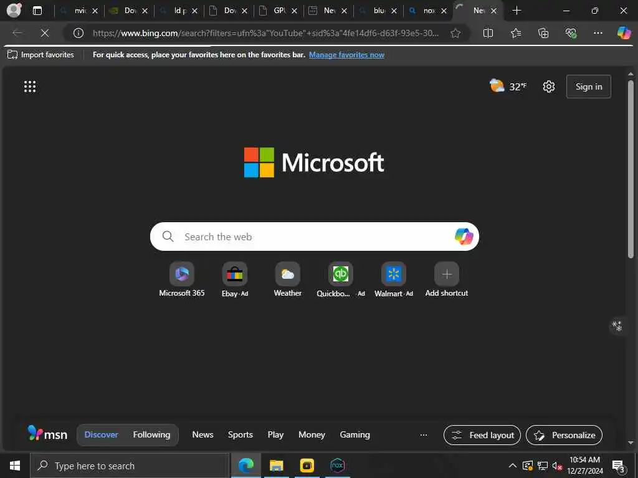Image resolution: width=638 pixels, height=478 pixels.
Task: Stop loading the page with X button
Action: 45,33
